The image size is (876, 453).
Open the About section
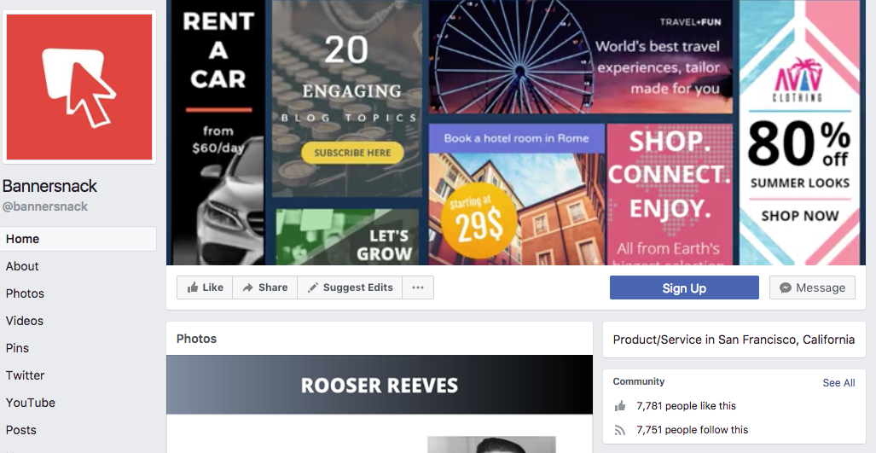pyautogui.click(x=22, y=266)
